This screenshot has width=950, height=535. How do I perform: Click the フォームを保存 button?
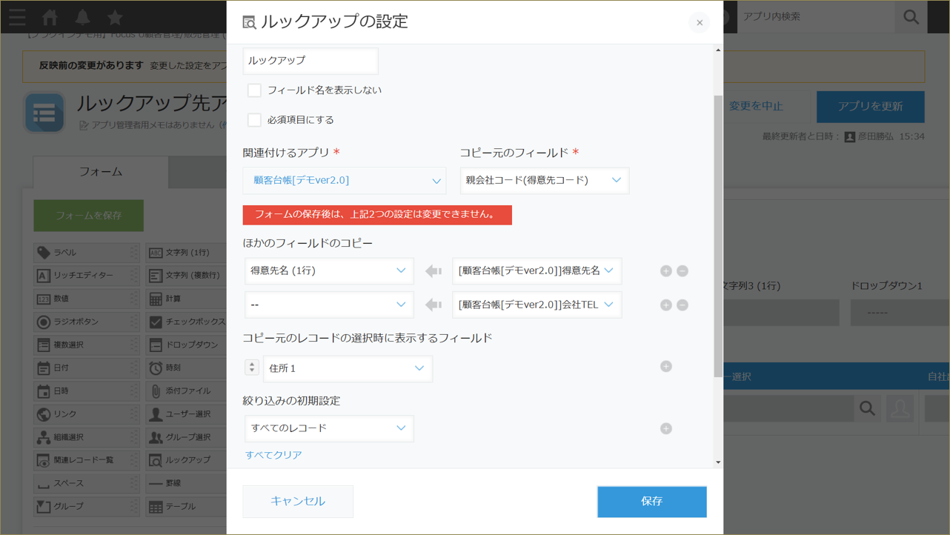coord(88,216)
